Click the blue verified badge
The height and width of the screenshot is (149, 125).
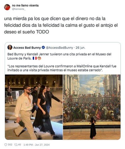click(x=43, y=48)
